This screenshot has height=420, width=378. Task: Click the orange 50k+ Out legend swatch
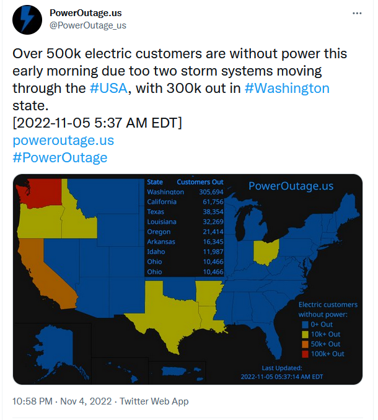click(305, 344)
